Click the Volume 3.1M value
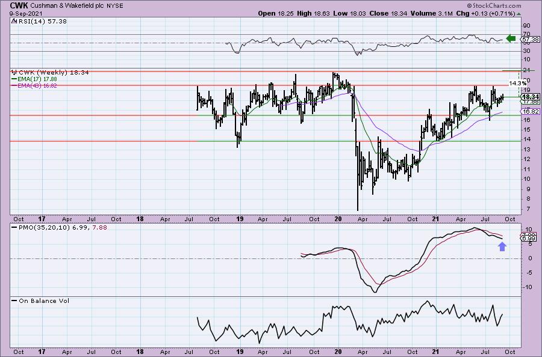 [432, 14]
